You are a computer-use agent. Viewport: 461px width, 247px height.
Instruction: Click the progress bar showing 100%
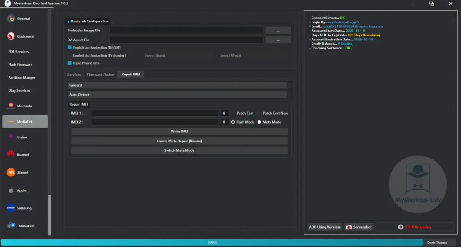pos(212,243)
